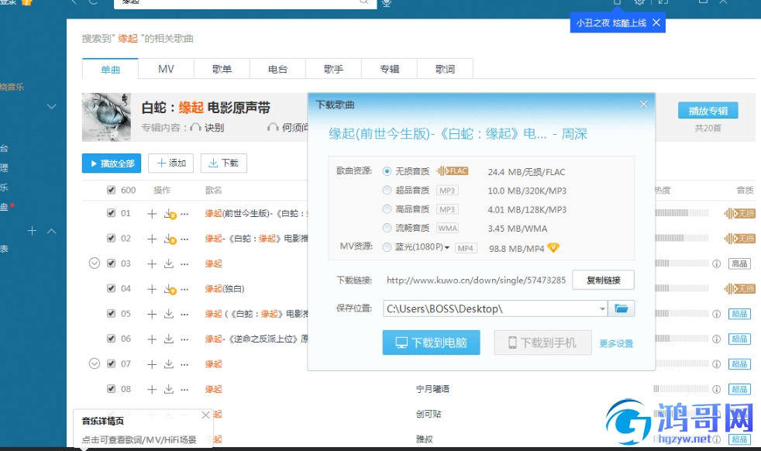761x451 pixels.
Task: Click sidebar plus icon to create playlist
Action: [x=32, y=231]
